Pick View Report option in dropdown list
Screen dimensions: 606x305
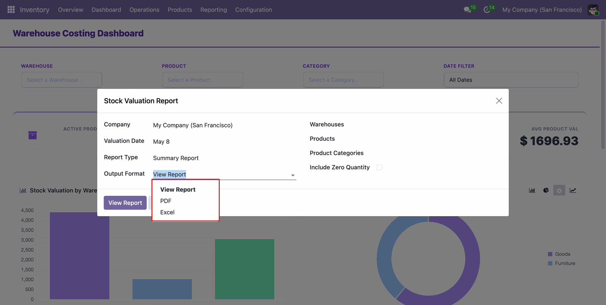178,190
